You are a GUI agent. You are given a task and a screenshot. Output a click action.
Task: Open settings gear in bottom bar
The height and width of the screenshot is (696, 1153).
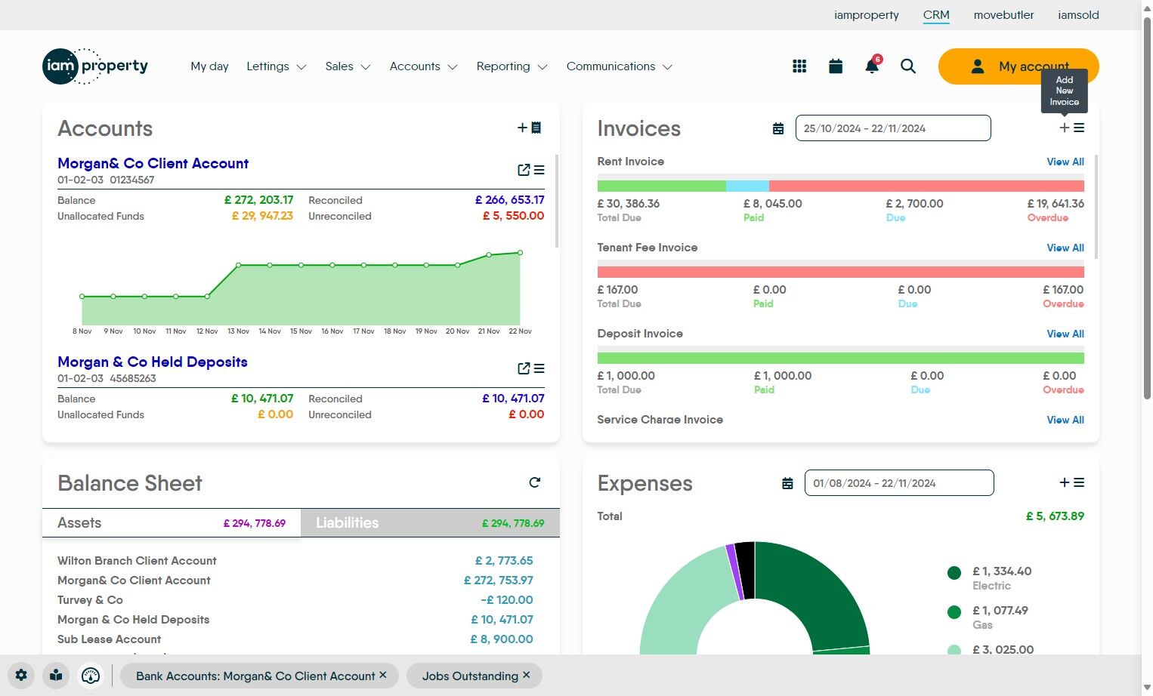[x=21, y=676]
